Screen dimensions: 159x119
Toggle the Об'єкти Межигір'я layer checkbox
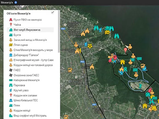(x=52, y=12)
